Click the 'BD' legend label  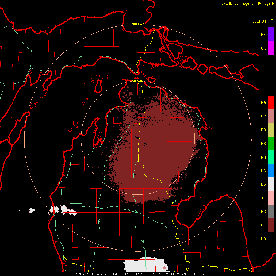click(x=263, y=130)
